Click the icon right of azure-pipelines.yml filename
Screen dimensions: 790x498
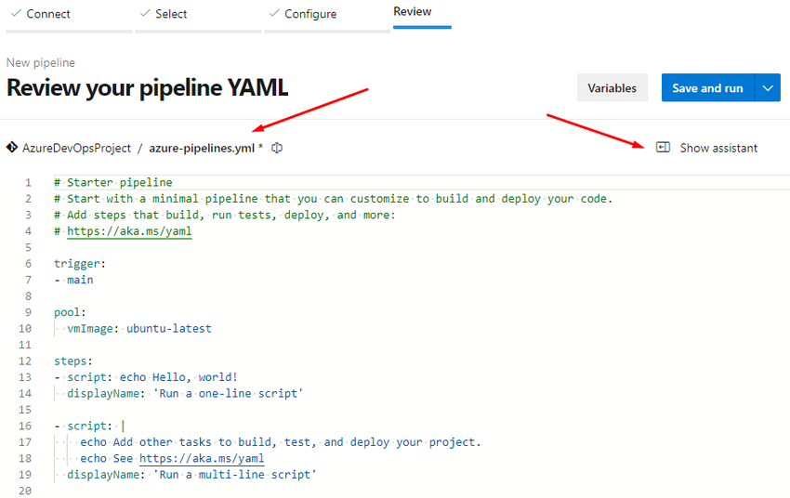[x=277, y=148]
